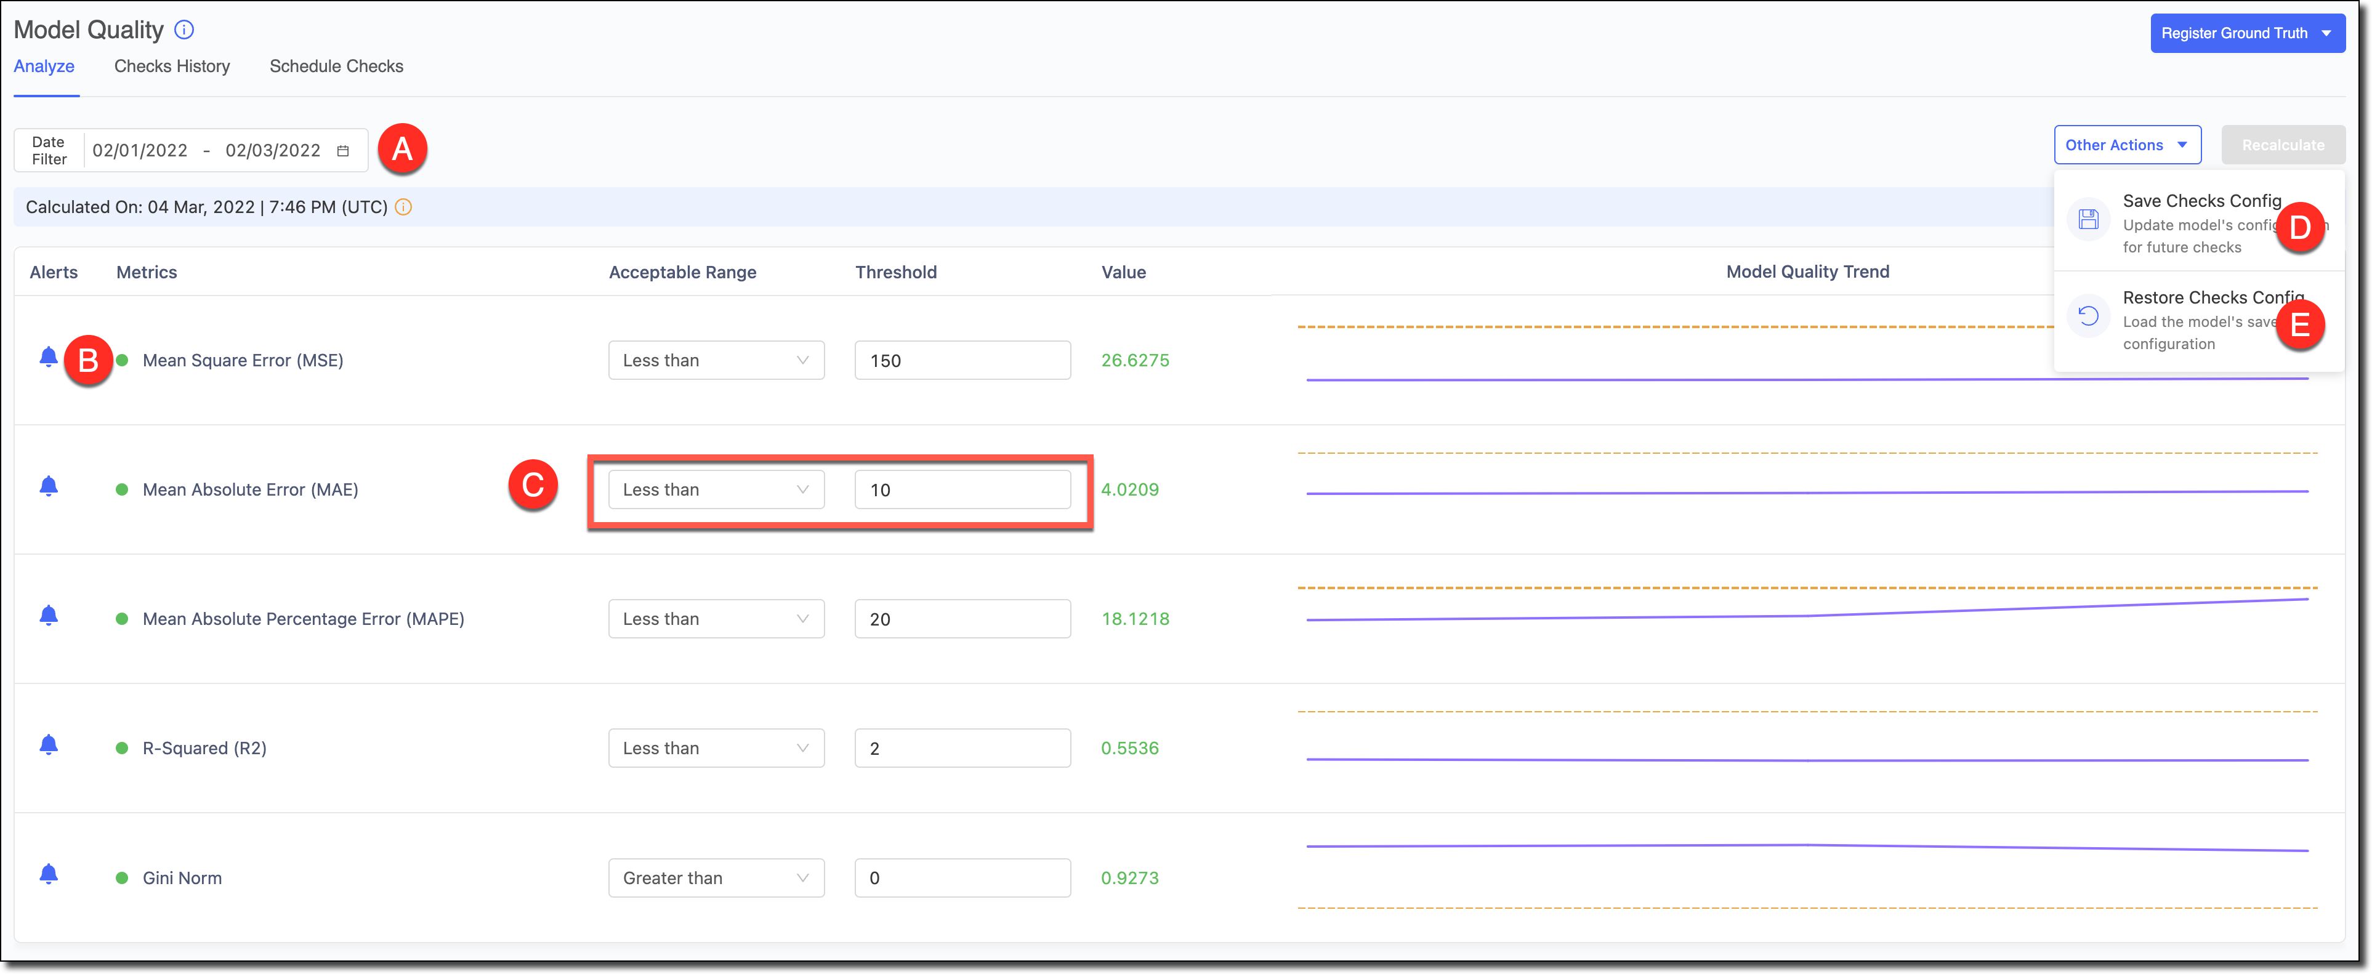Open the Gini Norm Greater than dropdown

click(x=716, y=878)
